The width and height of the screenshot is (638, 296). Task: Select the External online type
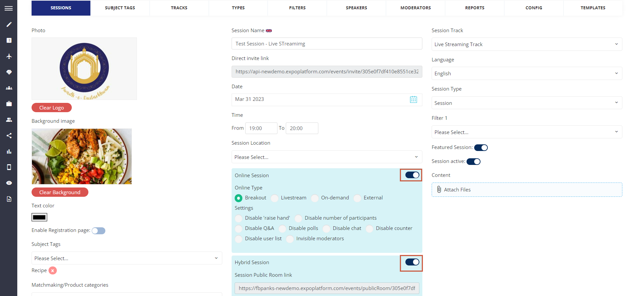point(357,198)
